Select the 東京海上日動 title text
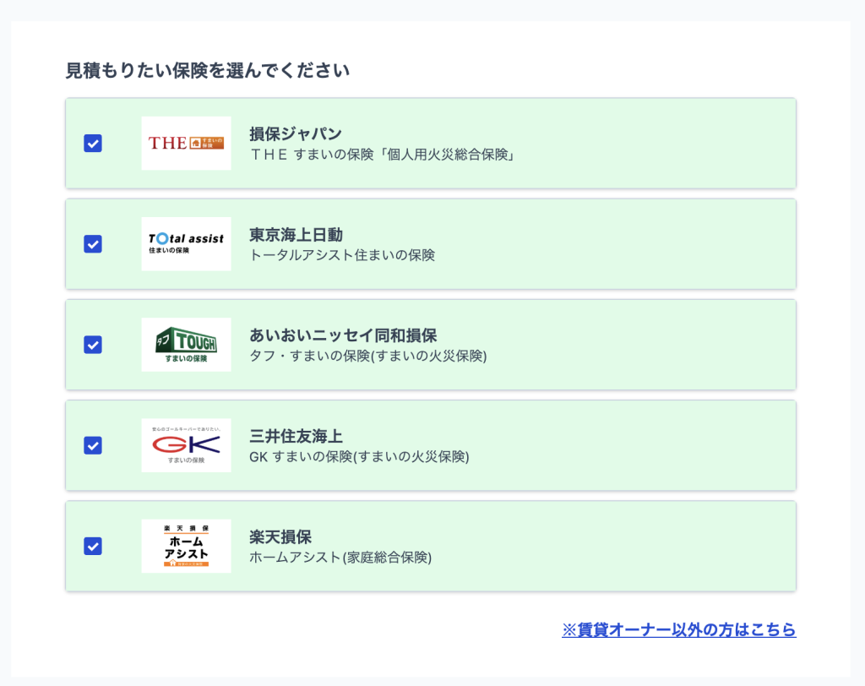Viewport: 865px width, 686px height. (296, 235)
